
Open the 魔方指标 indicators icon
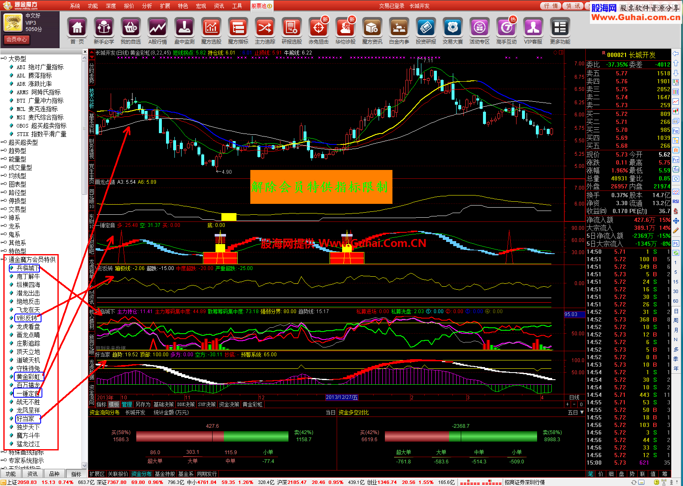click(238, 31)
